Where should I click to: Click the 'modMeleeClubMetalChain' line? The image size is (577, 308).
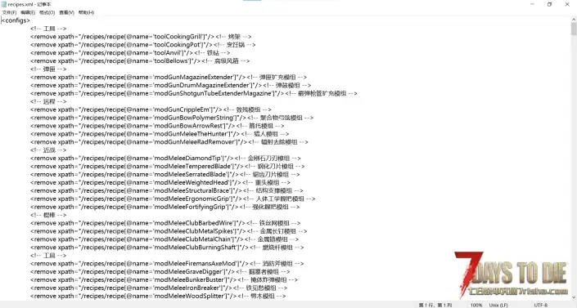click(165, 239)
